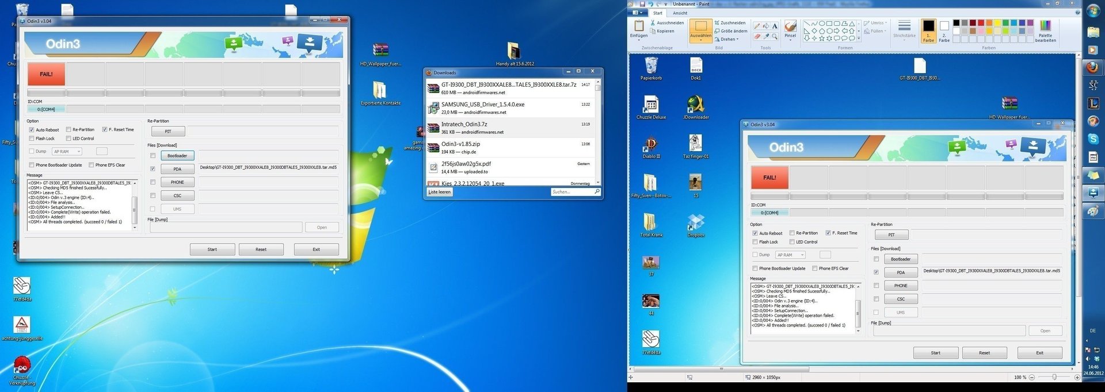1105x392 pixels.
Task: Switch to the Start ribbon tab in Paint
Action: (x=657, y=13)
